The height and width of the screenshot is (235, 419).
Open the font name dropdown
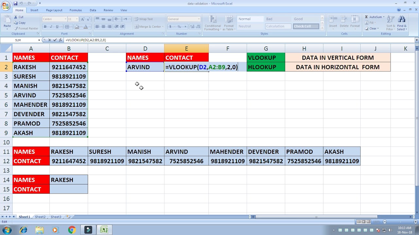(x=65, y=19)
